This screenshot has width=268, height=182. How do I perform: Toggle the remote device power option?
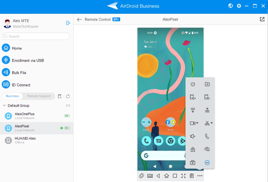pyautogui.click(x=193, y=84)
